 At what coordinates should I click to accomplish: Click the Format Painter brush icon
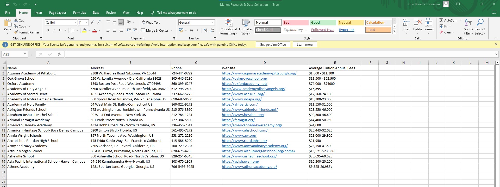16,32
